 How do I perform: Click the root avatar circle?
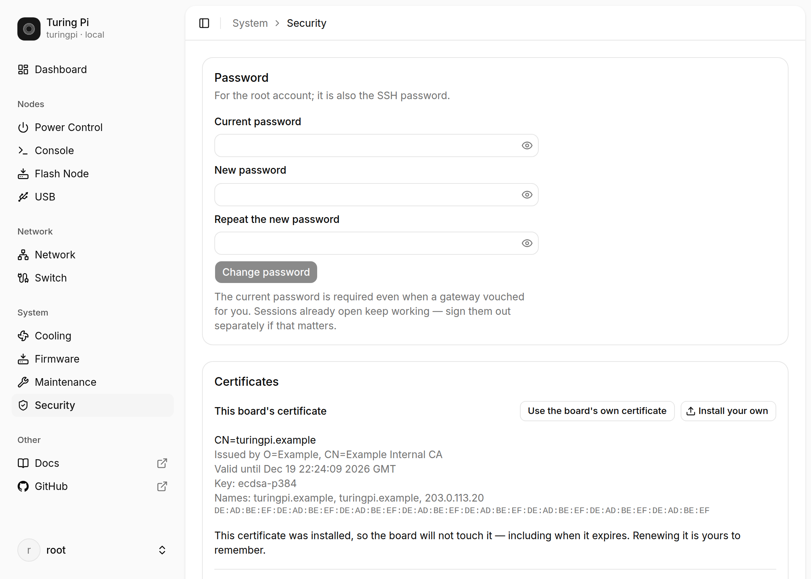tap(29, 550)
